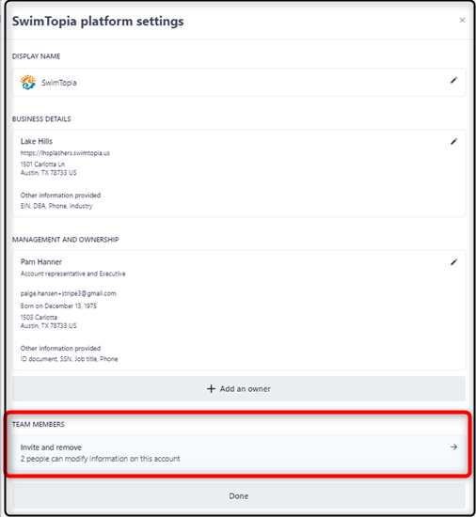
Task: Click the SwimTopia platform settings title
Action: pos(98,22)
